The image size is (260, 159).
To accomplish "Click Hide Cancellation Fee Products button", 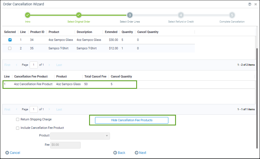I will click(132, 120).
